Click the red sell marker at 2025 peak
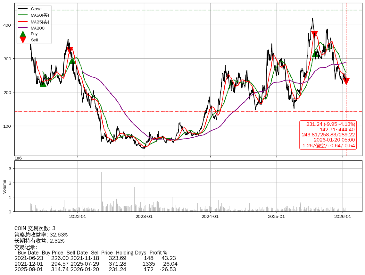The height and width of the screenshot is (275, 365). tap(314, 34)
